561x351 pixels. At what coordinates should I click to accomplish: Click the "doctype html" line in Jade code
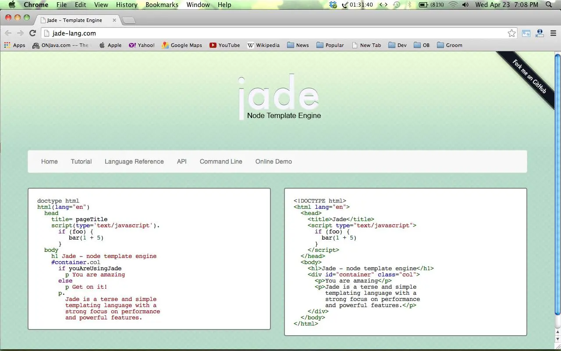[58, 201]
